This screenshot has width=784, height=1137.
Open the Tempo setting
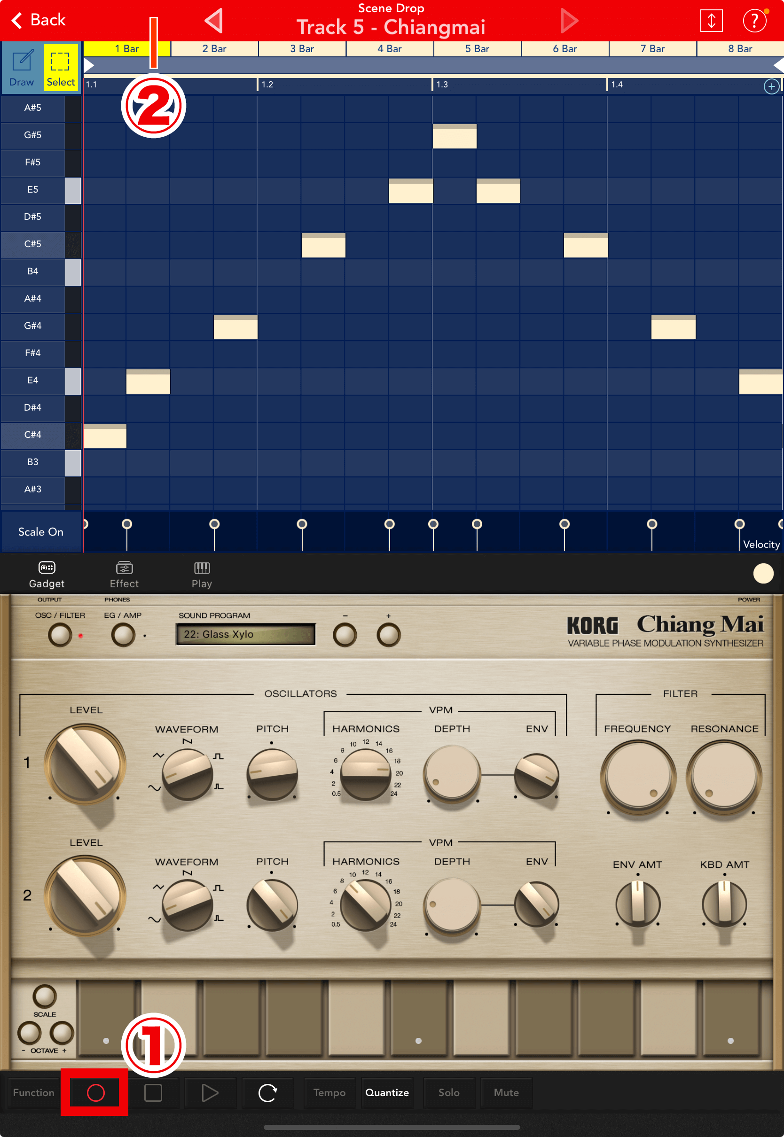tap(329, 1092)
